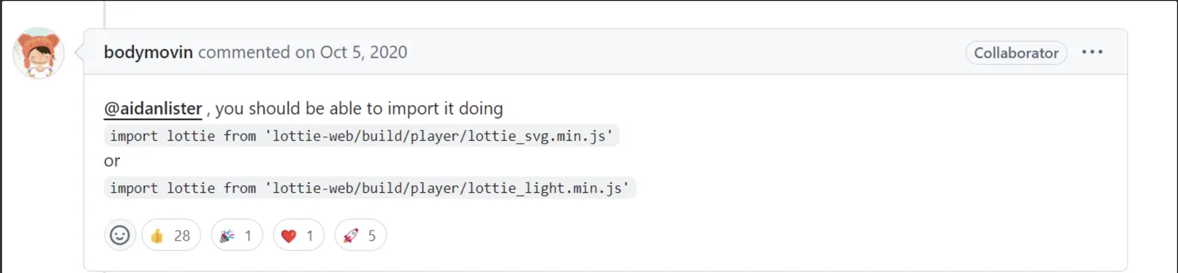Toggle the party popper reaction

[x=237, y=235]
